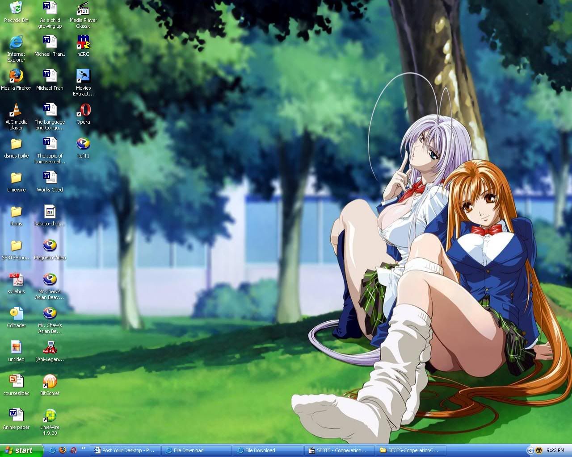Switch to 'SF3TS - Cooperation...' taskbar window

340,450
